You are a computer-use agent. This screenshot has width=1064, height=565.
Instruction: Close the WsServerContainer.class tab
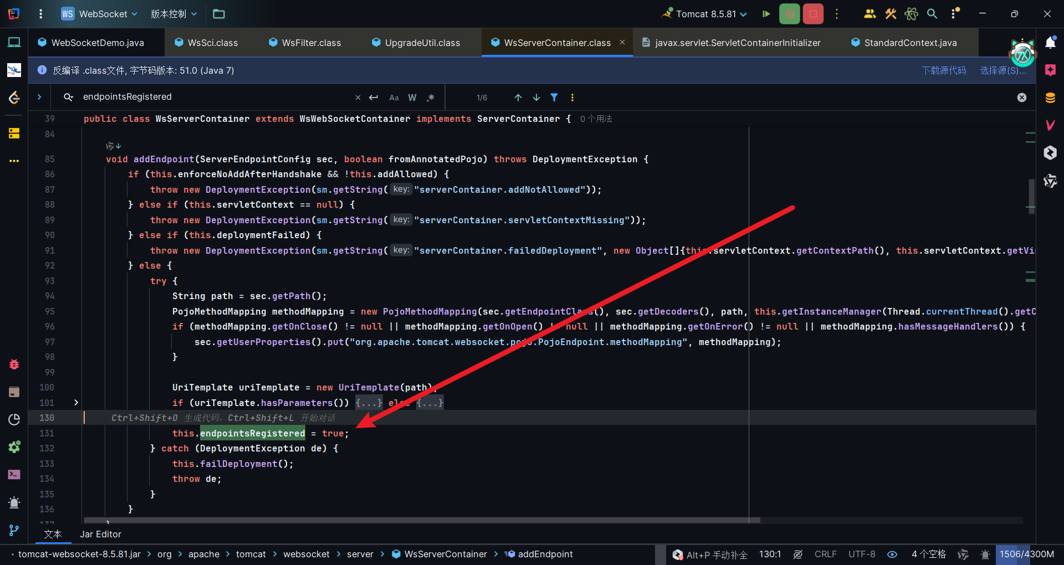622,42
